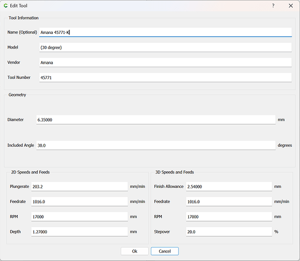300x261 pixels.
Task: Click the Included Angle input
Action: [156, 145]
